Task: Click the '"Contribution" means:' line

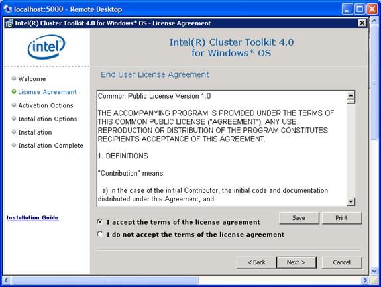Action: tap(131, 173)
